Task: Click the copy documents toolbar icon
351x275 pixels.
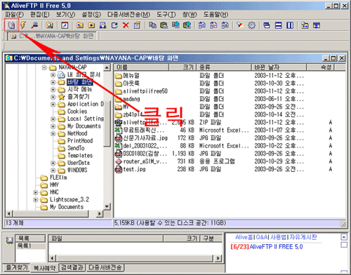Action: pos(152,25)
